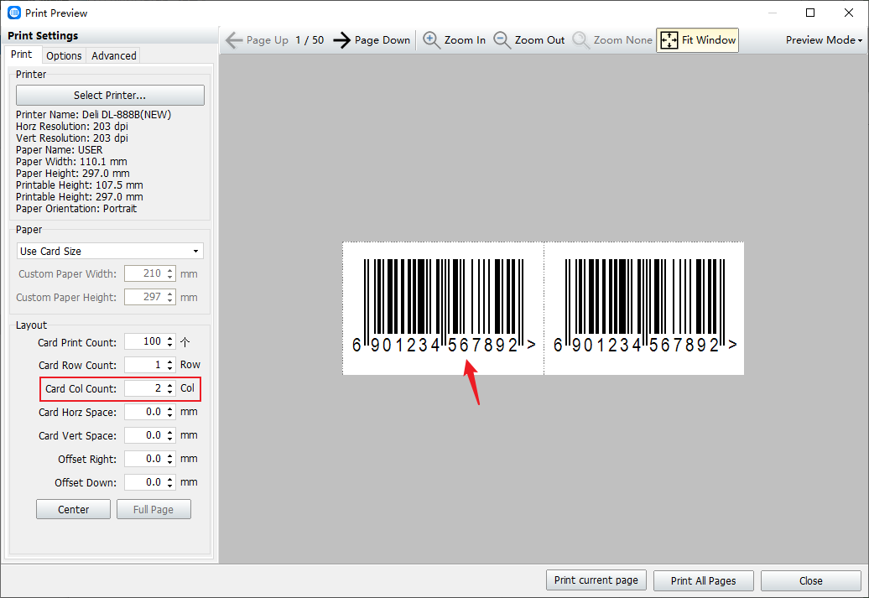Click the Card Col Count spinner arrows
869x598 pixels.
coord(170,388)
